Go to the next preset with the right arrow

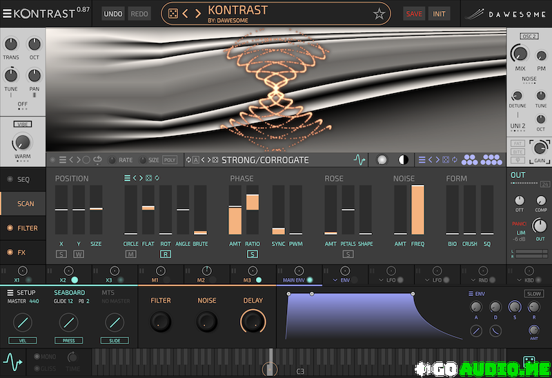coord(198,14)
